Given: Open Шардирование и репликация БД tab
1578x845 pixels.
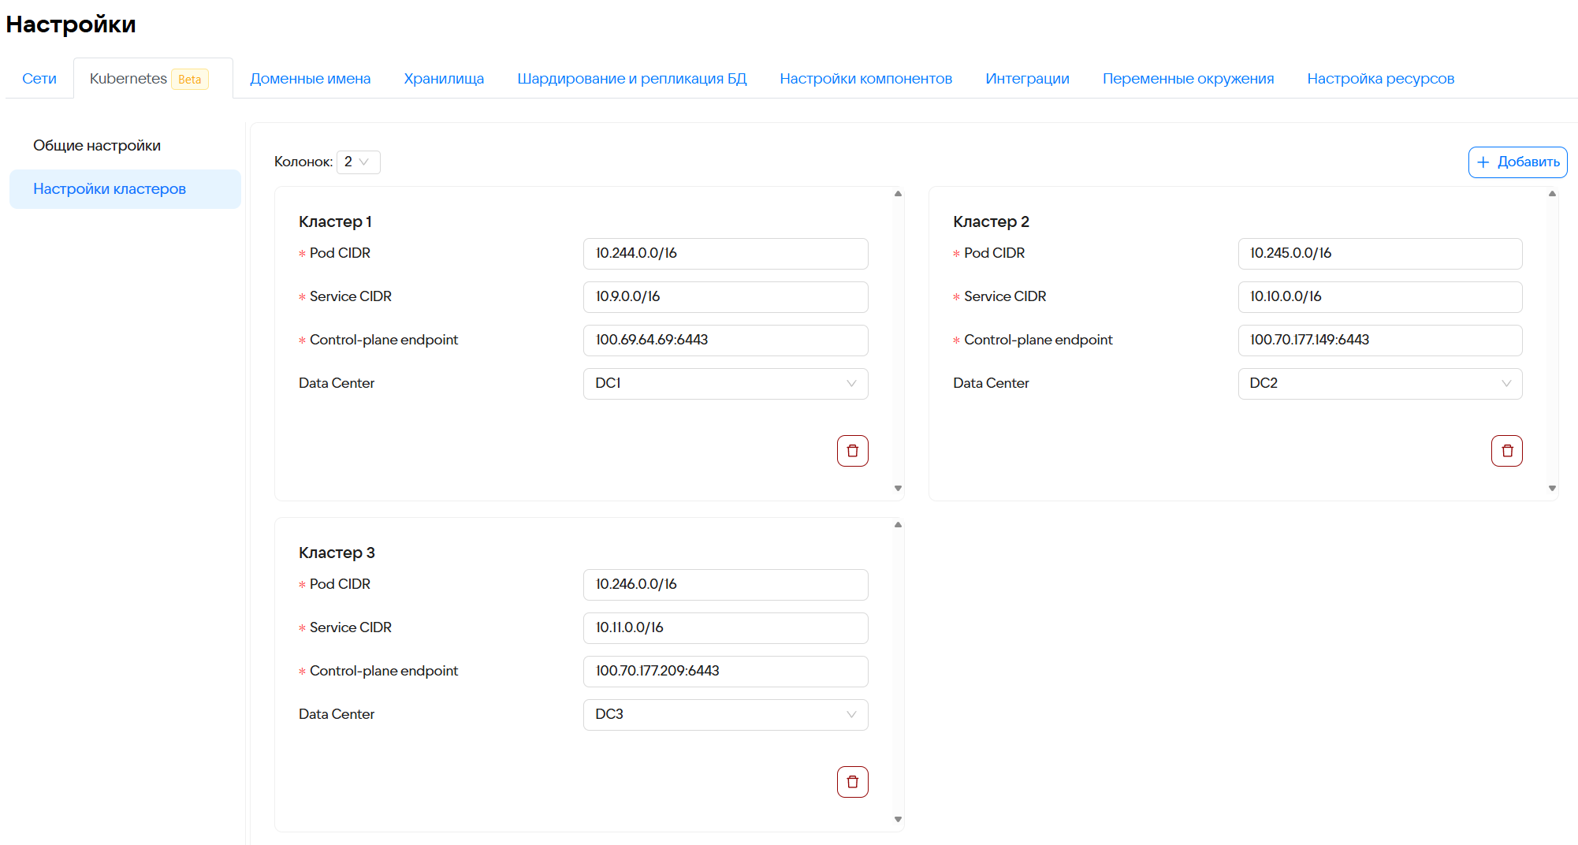Looking at the screenshot, I should tap(632, 79).
